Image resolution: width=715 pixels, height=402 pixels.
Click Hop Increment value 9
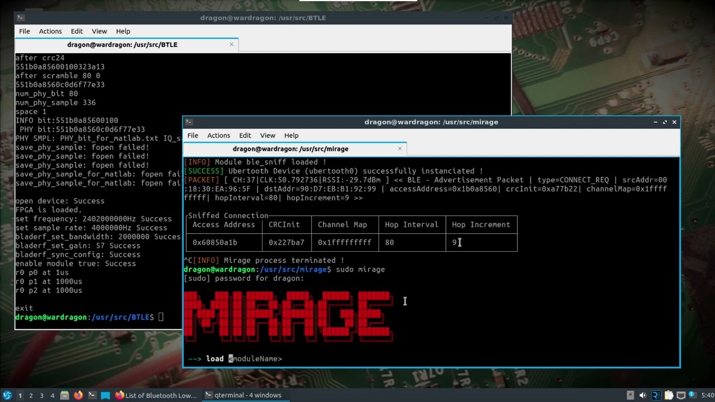pos(454,242)
